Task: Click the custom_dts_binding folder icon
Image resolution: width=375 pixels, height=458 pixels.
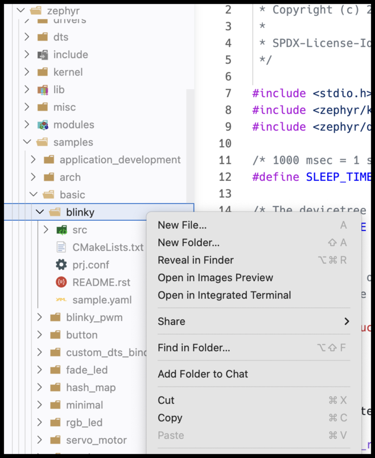Action: point(56,353)
